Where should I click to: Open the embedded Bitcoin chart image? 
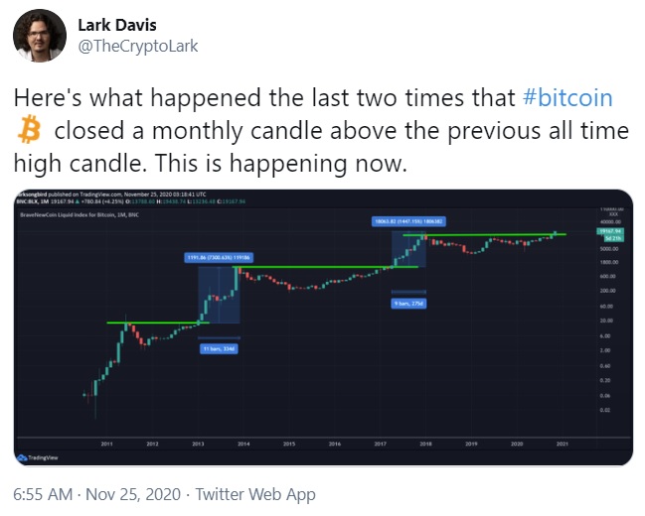coord(322,326)
